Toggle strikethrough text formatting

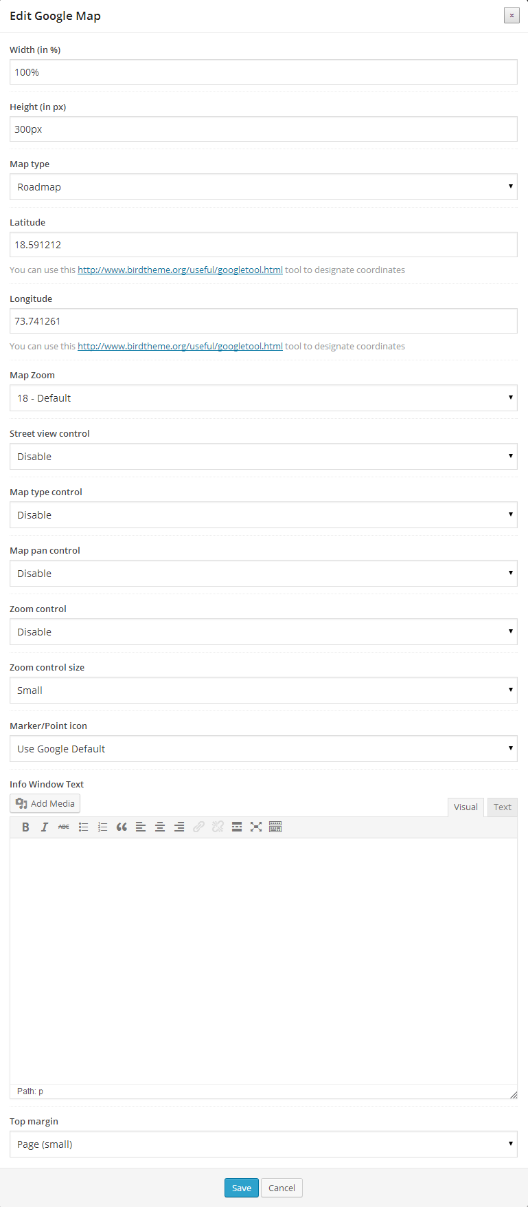[64, 827]
